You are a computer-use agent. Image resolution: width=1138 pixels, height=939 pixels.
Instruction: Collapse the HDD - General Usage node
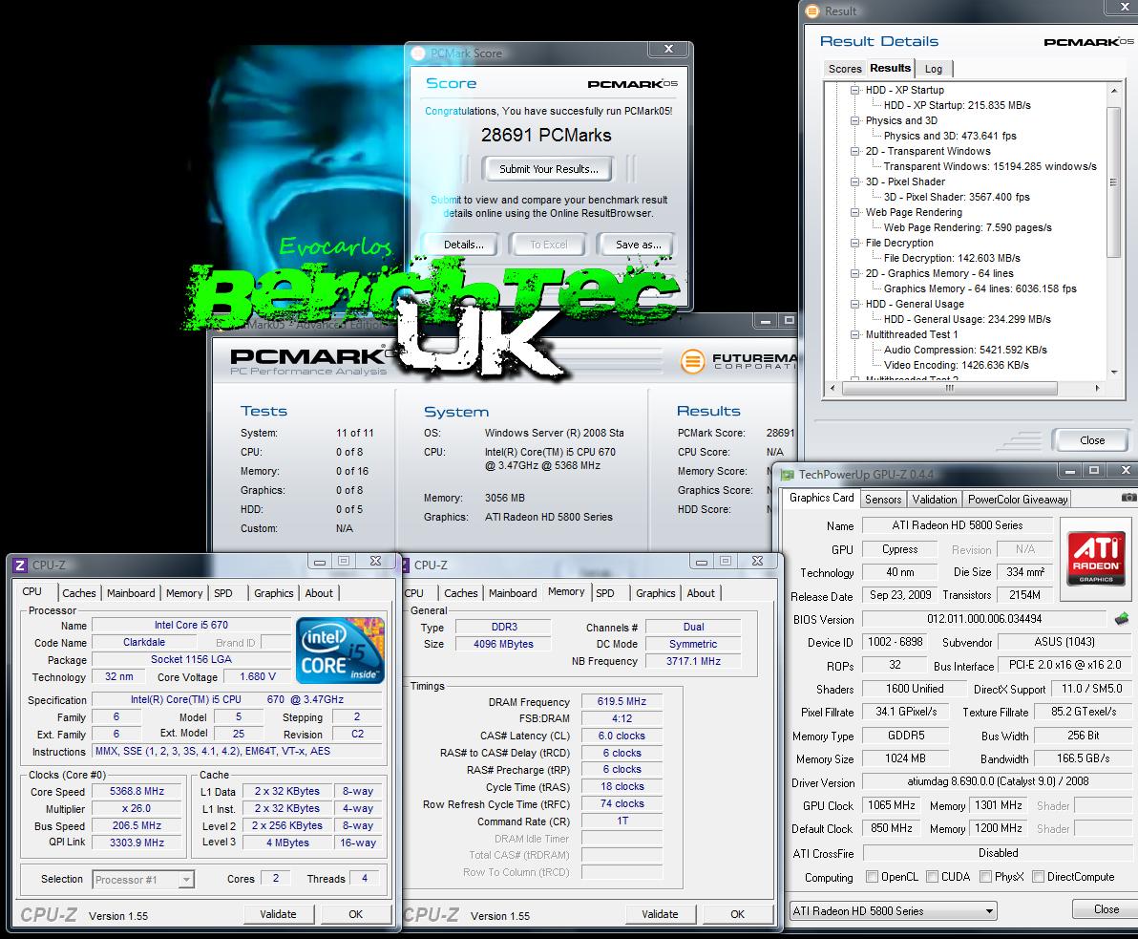855,304
